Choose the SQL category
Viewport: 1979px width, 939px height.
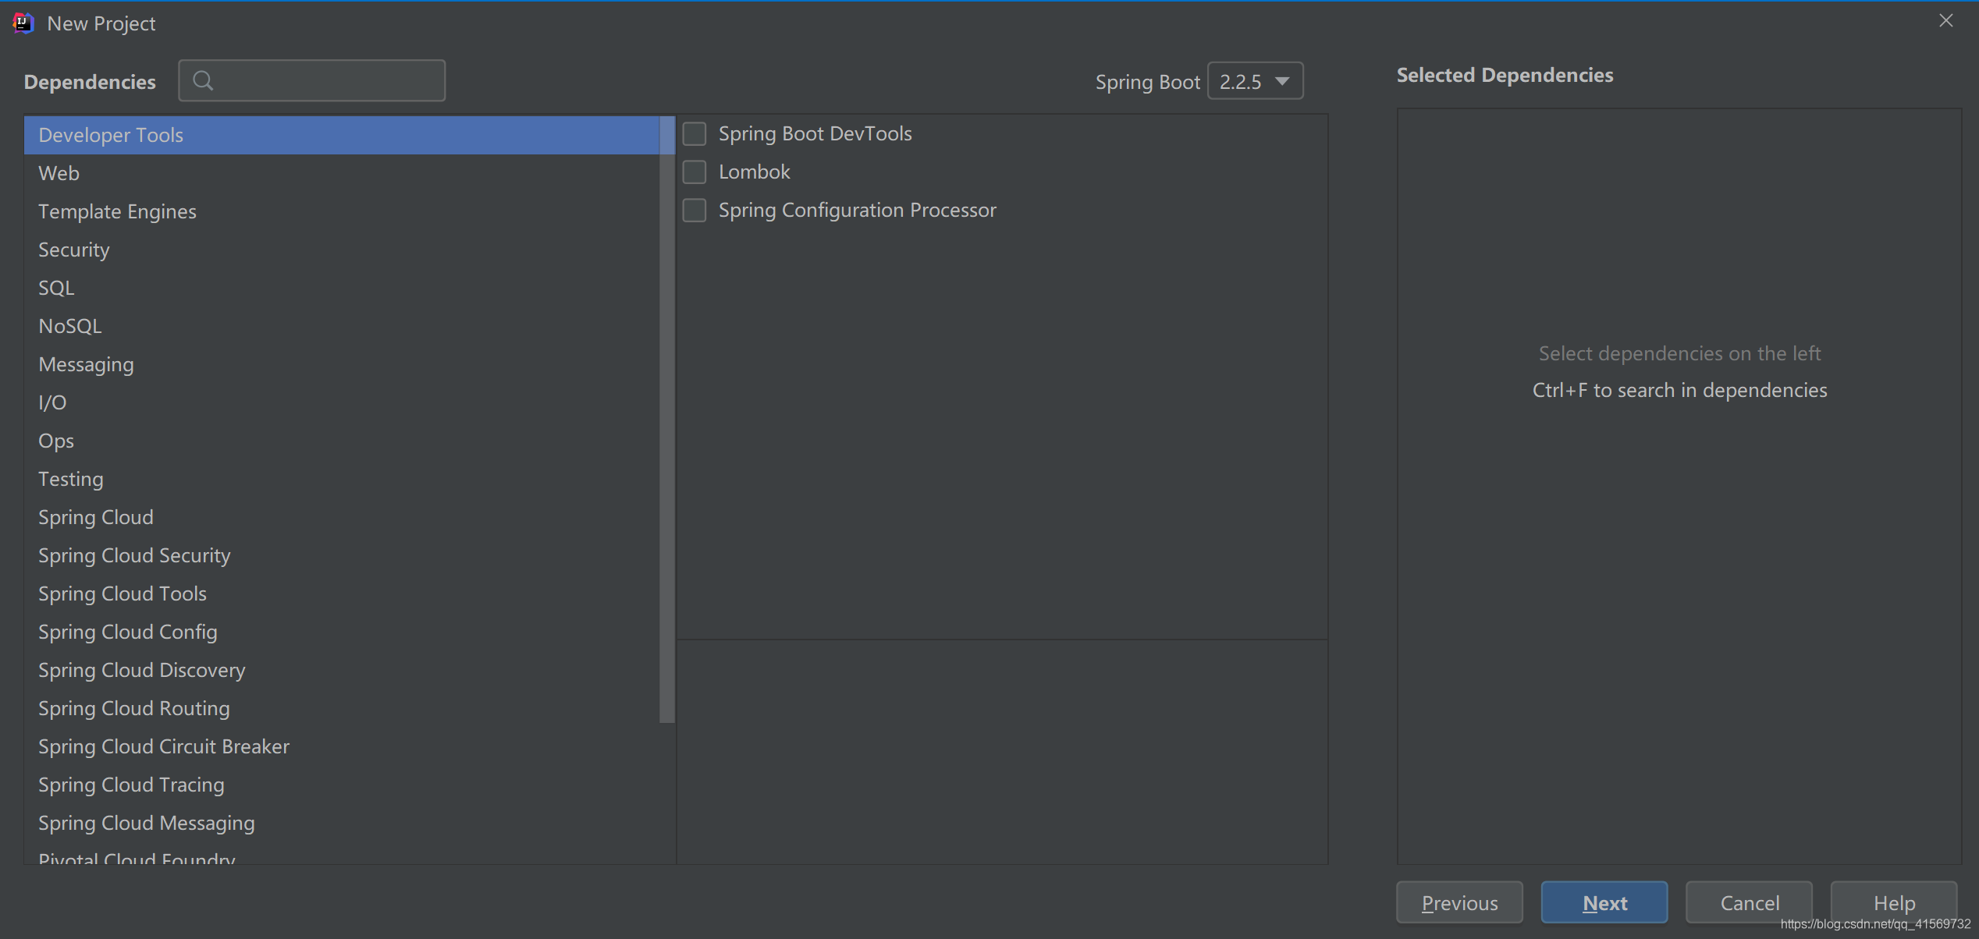pyautogui.click(x=56, y=288)
